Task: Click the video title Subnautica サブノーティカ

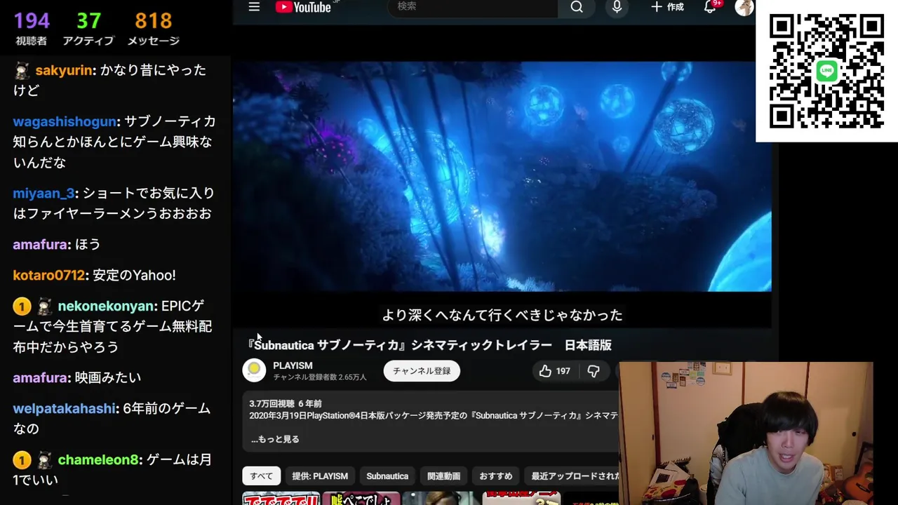Action: (429, 345)
